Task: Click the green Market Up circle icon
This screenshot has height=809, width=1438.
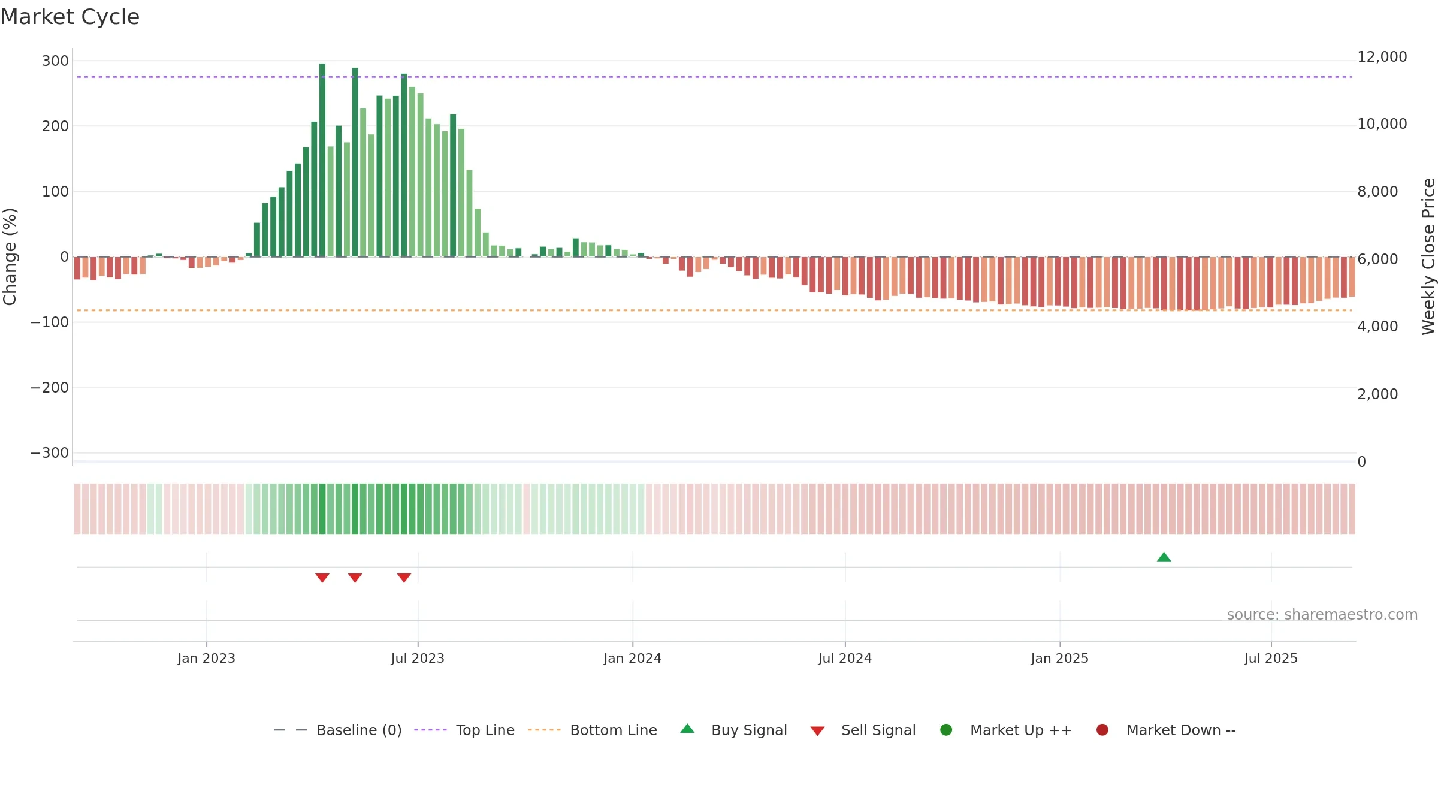Action: pos(946,730)
